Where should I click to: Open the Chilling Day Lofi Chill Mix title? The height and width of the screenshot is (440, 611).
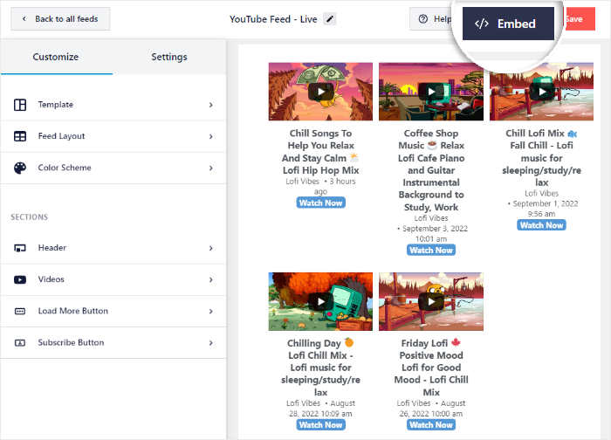coord(320,368)
